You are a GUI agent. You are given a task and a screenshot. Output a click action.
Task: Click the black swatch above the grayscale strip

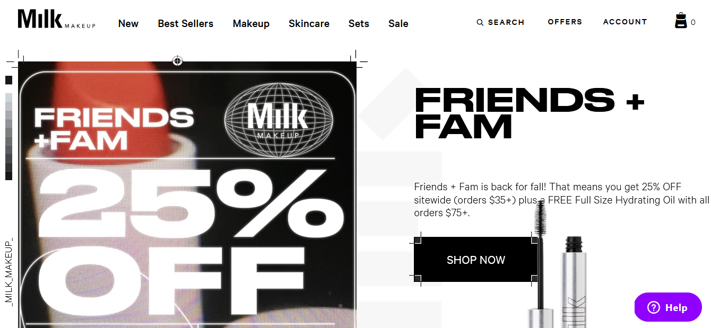click(8, 80)
